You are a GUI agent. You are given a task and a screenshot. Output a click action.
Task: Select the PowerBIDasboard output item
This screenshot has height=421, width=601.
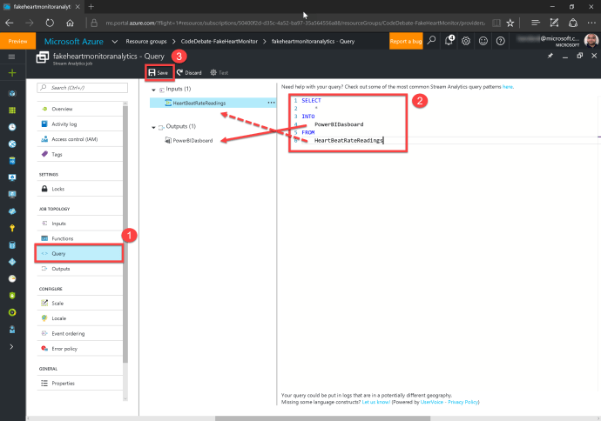(x=195, y=140)
